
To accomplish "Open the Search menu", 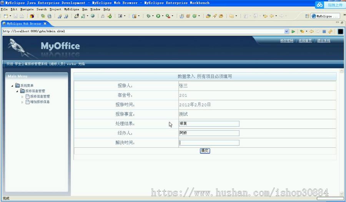I will click(42, 9).
